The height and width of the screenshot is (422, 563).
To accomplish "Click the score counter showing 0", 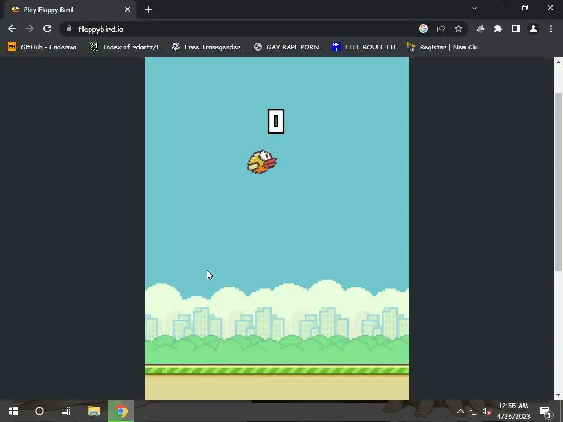I will (x=276, y=121).
